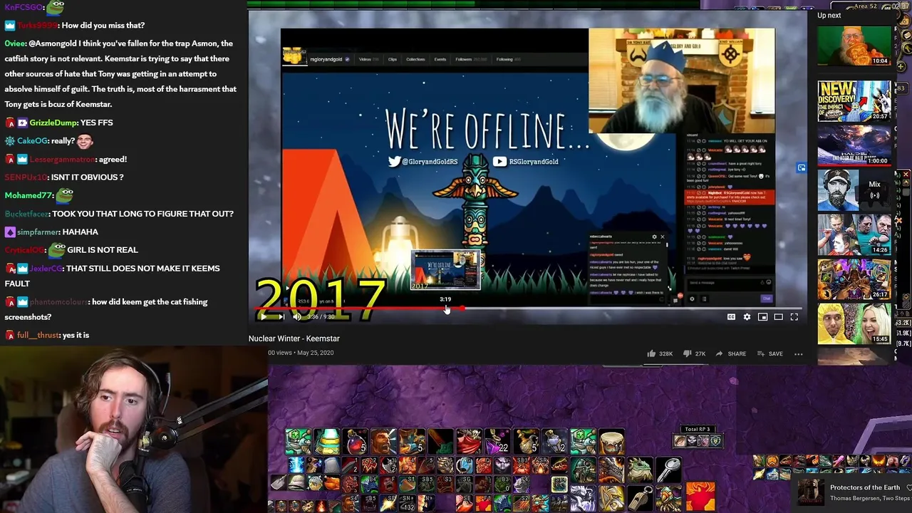Click the upload date May 25, 2020
912x513 pixels.
coord(316,353)
